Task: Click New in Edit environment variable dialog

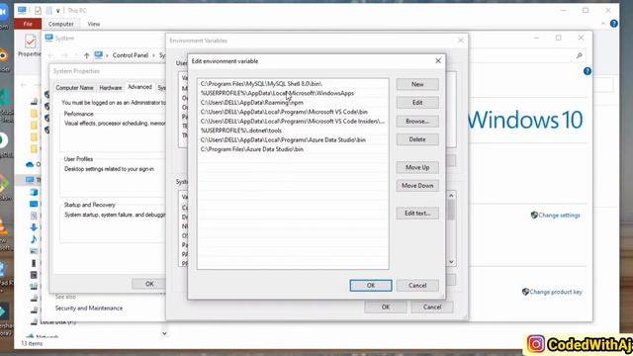Action: (417, 84)
